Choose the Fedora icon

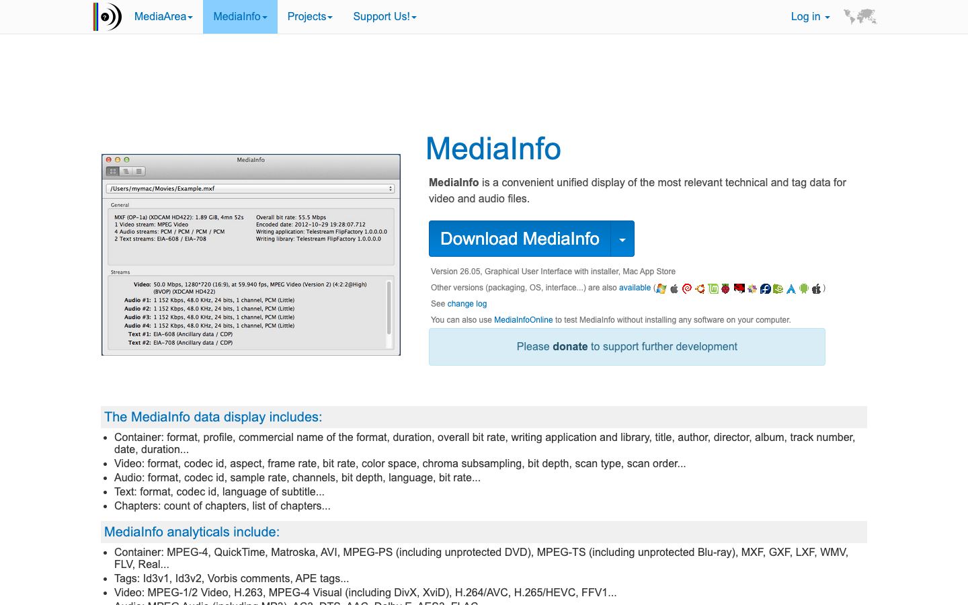click(766, 288)
